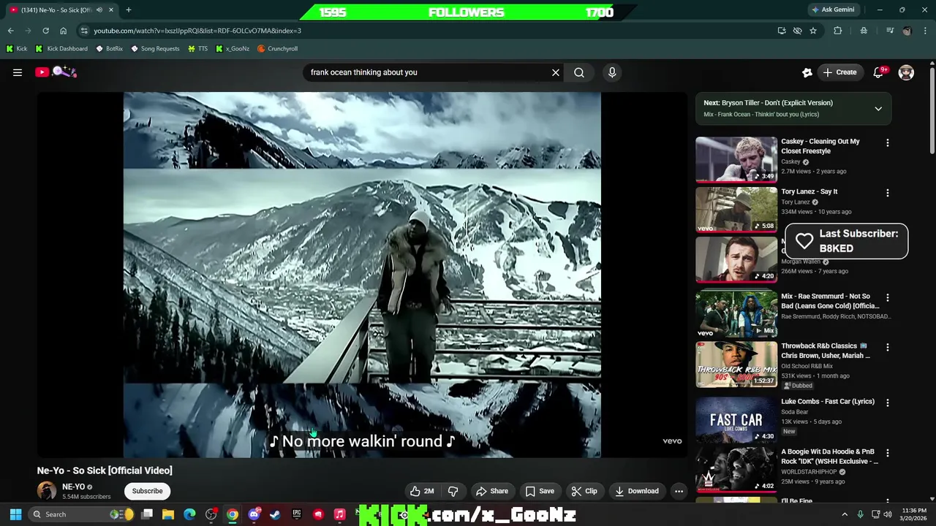
Task: Open the clock showing 11:36 PM
Action: tap(914, 514)
